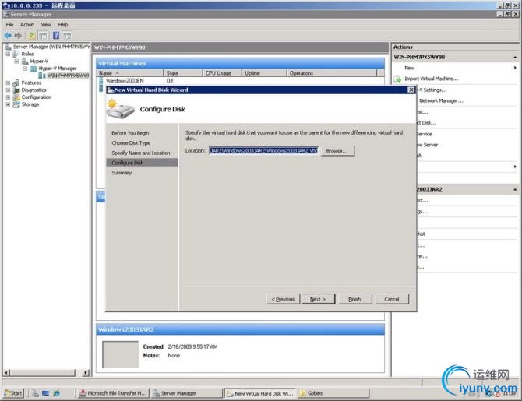
Task: Select Specify Name and Location step
Action: (x=141, y=153)
